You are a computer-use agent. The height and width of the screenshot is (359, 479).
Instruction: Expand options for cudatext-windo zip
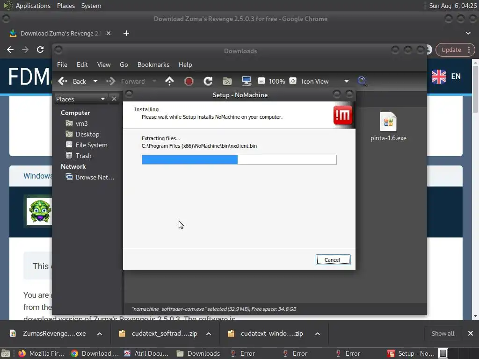pos(318,334)
